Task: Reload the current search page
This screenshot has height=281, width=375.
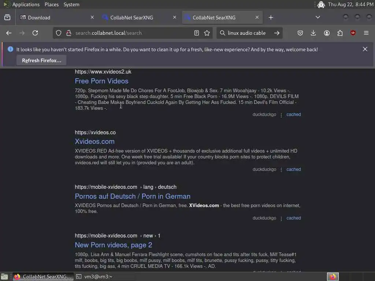Action: click(x=35, y=33)
